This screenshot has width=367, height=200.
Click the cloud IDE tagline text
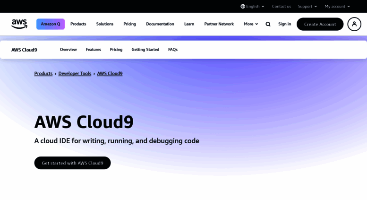[x=117, y=141]
